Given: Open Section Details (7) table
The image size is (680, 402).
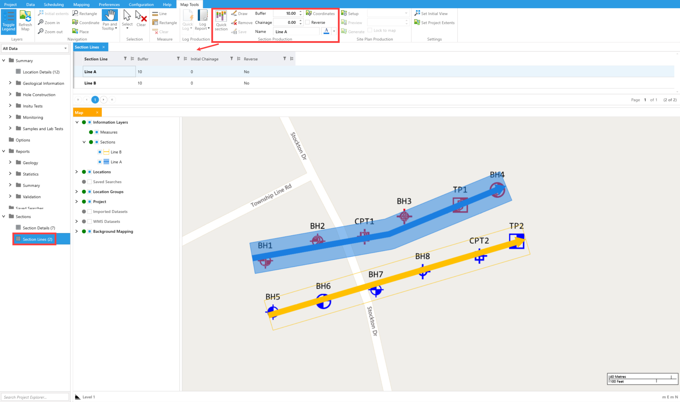Looking at the screenshot, I should (x=35, y=228).
